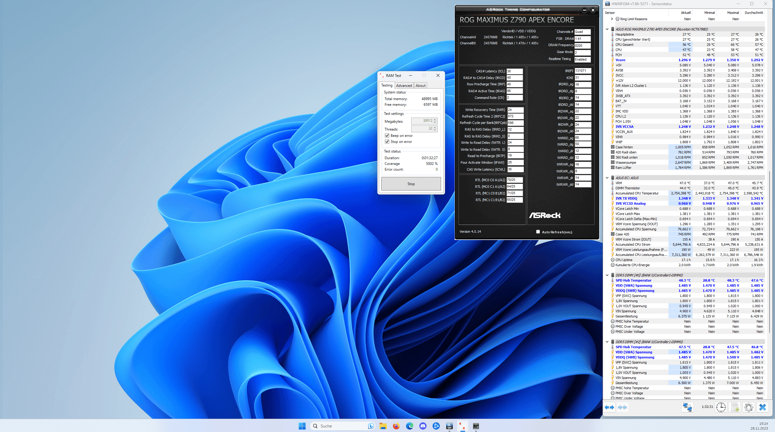This screenshot has height=432, width=775.
Task: Enable Auto Refresh checkbox in Timing Configurator
Action: pos(538,232)
